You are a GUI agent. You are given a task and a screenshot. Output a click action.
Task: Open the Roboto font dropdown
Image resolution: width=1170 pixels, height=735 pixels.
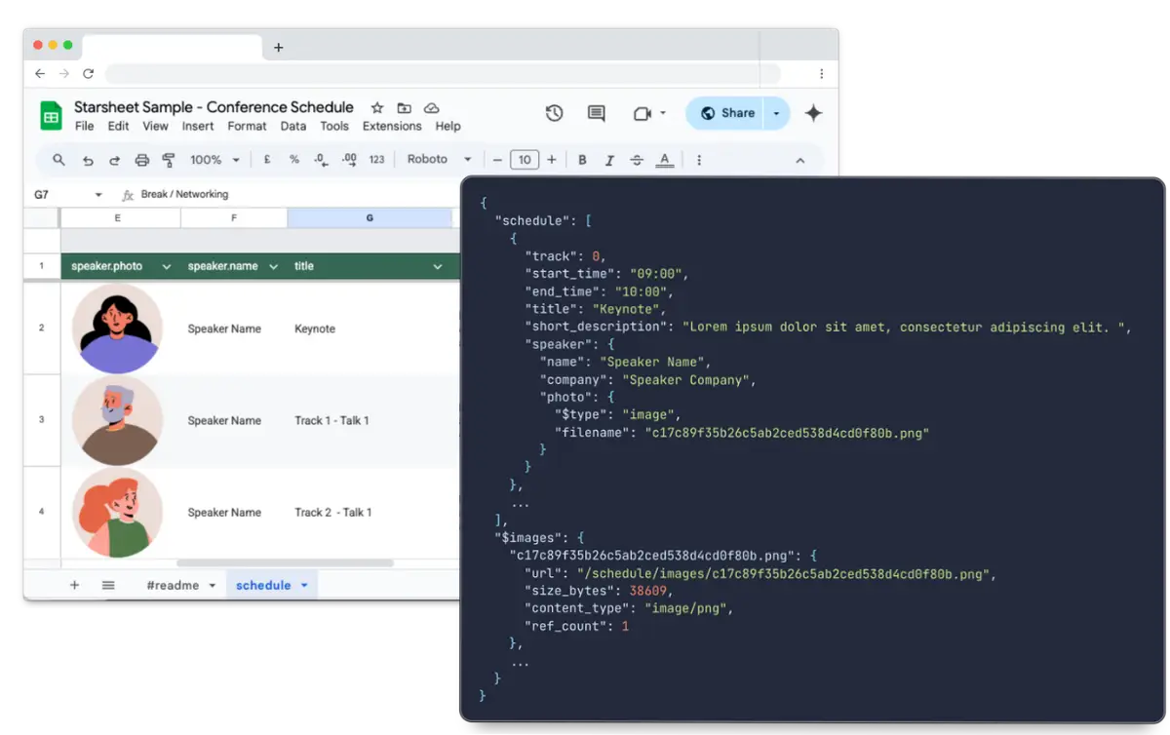click(x=439, y=160)
